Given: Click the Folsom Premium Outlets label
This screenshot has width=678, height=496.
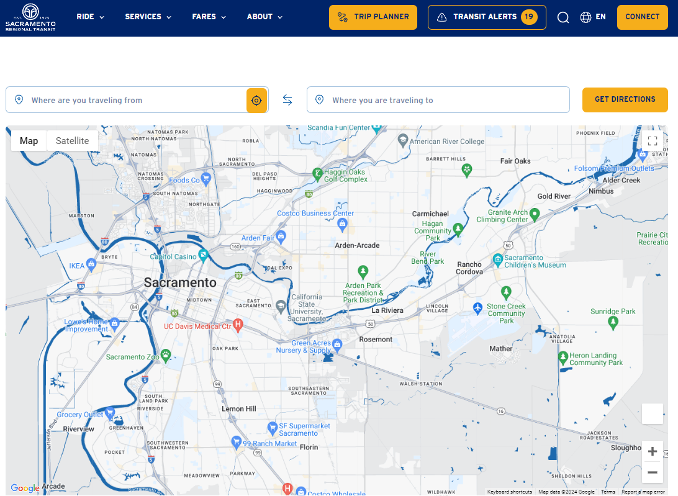Looking at the screenshot, I should pos(614,168).
